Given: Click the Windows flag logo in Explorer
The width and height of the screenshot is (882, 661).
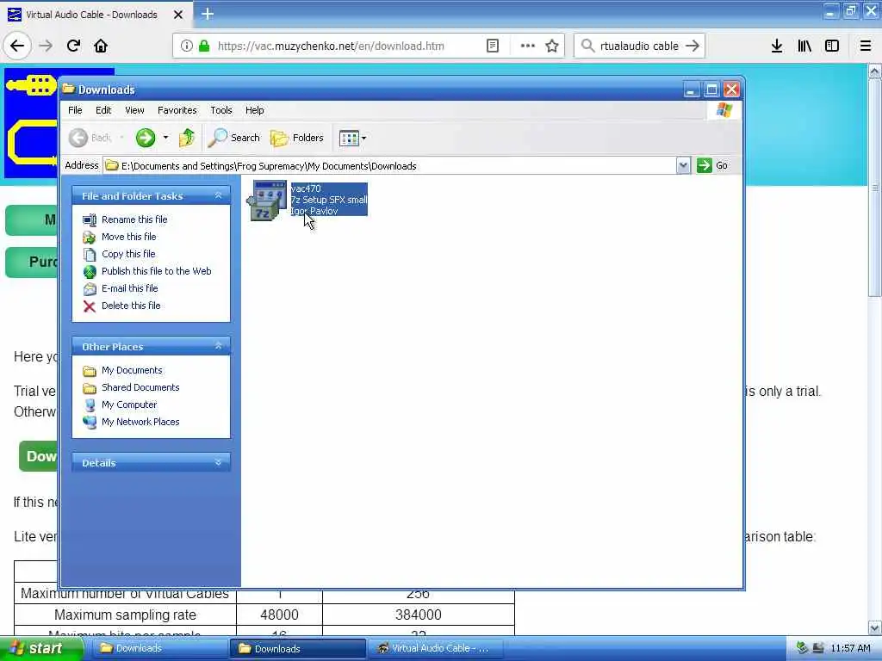Looking at the screenshot, I should pyautogui.click(x=724, y=110).
